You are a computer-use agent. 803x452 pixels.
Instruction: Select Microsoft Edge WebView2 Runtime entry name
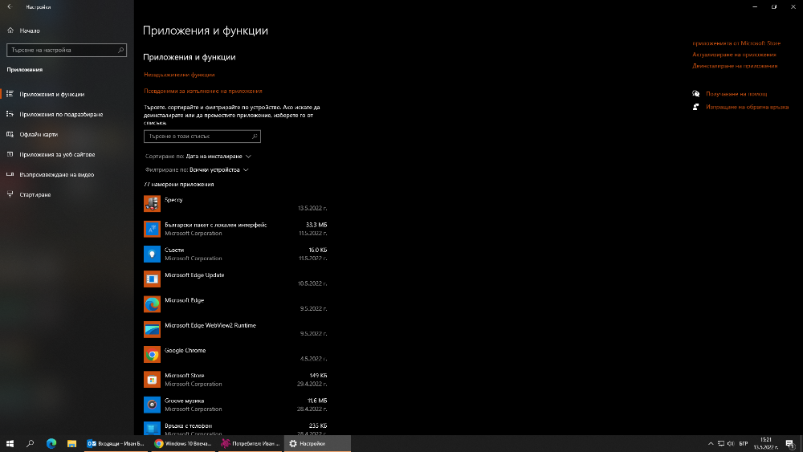pyautogui.click(x=210, y=326)
